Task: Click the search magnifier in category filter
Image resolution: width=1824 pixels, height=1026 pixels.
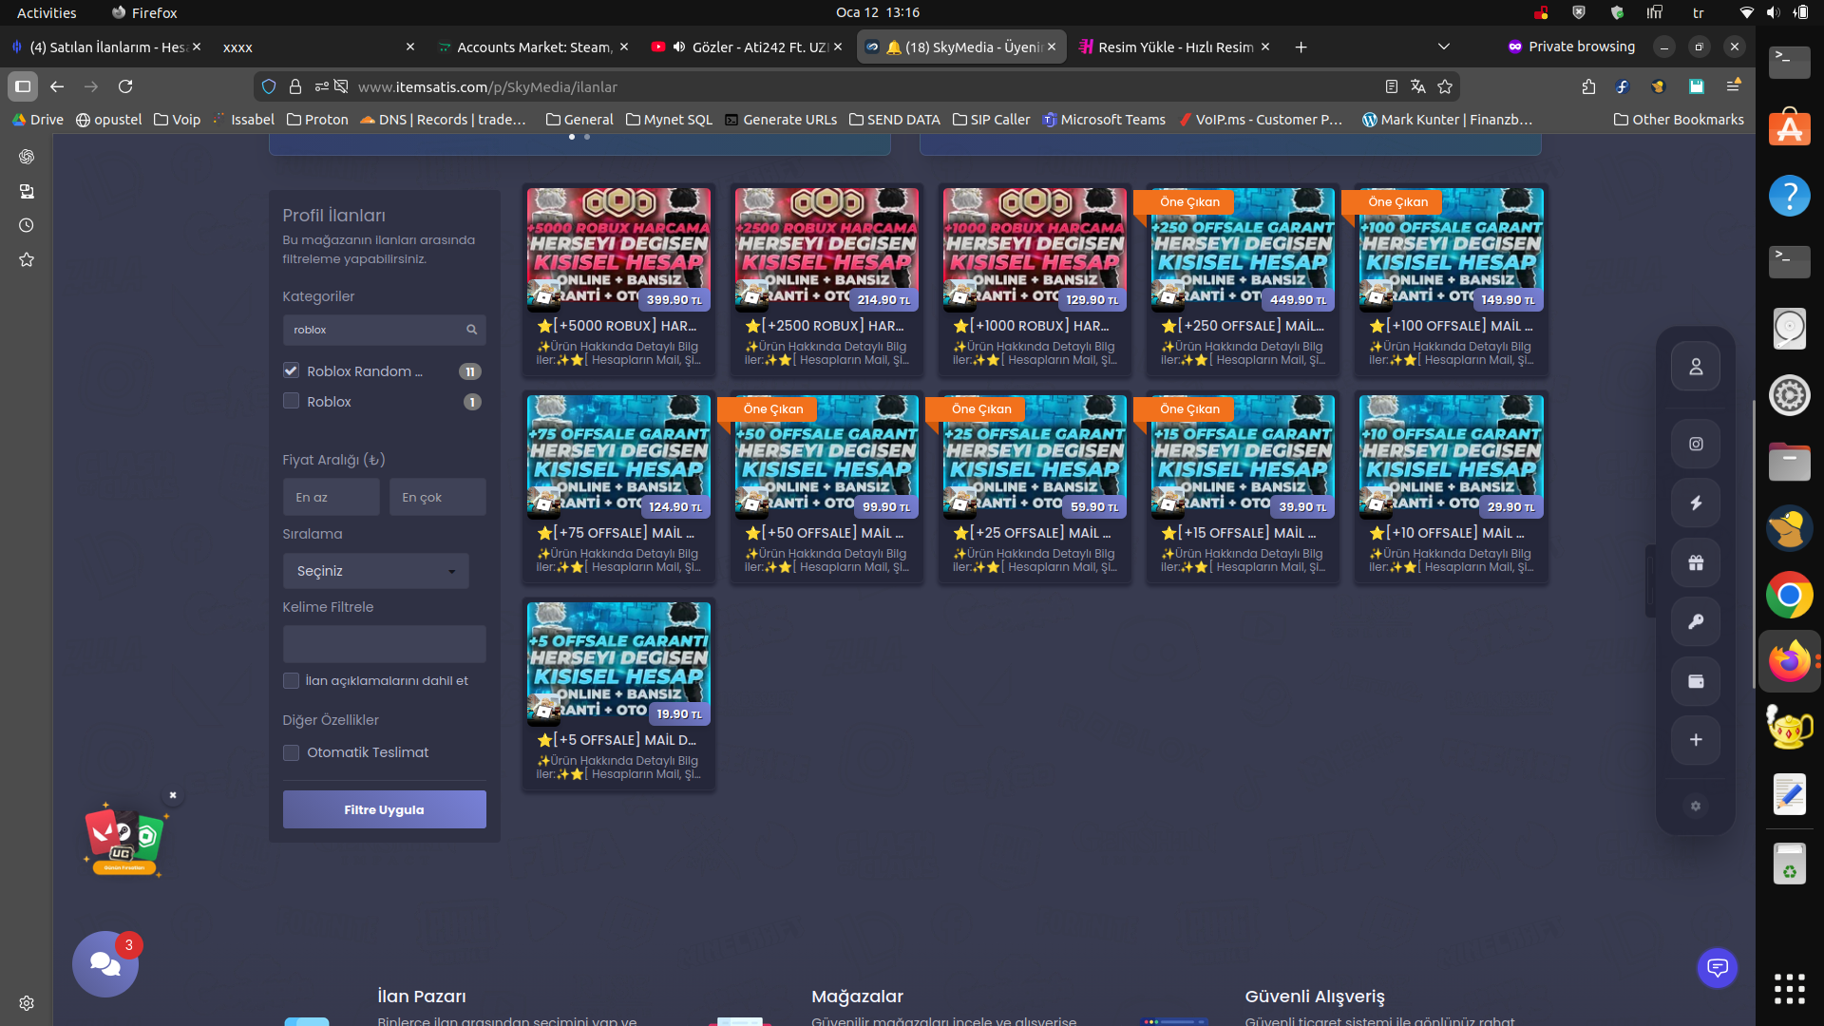Action: click(471, 330)
